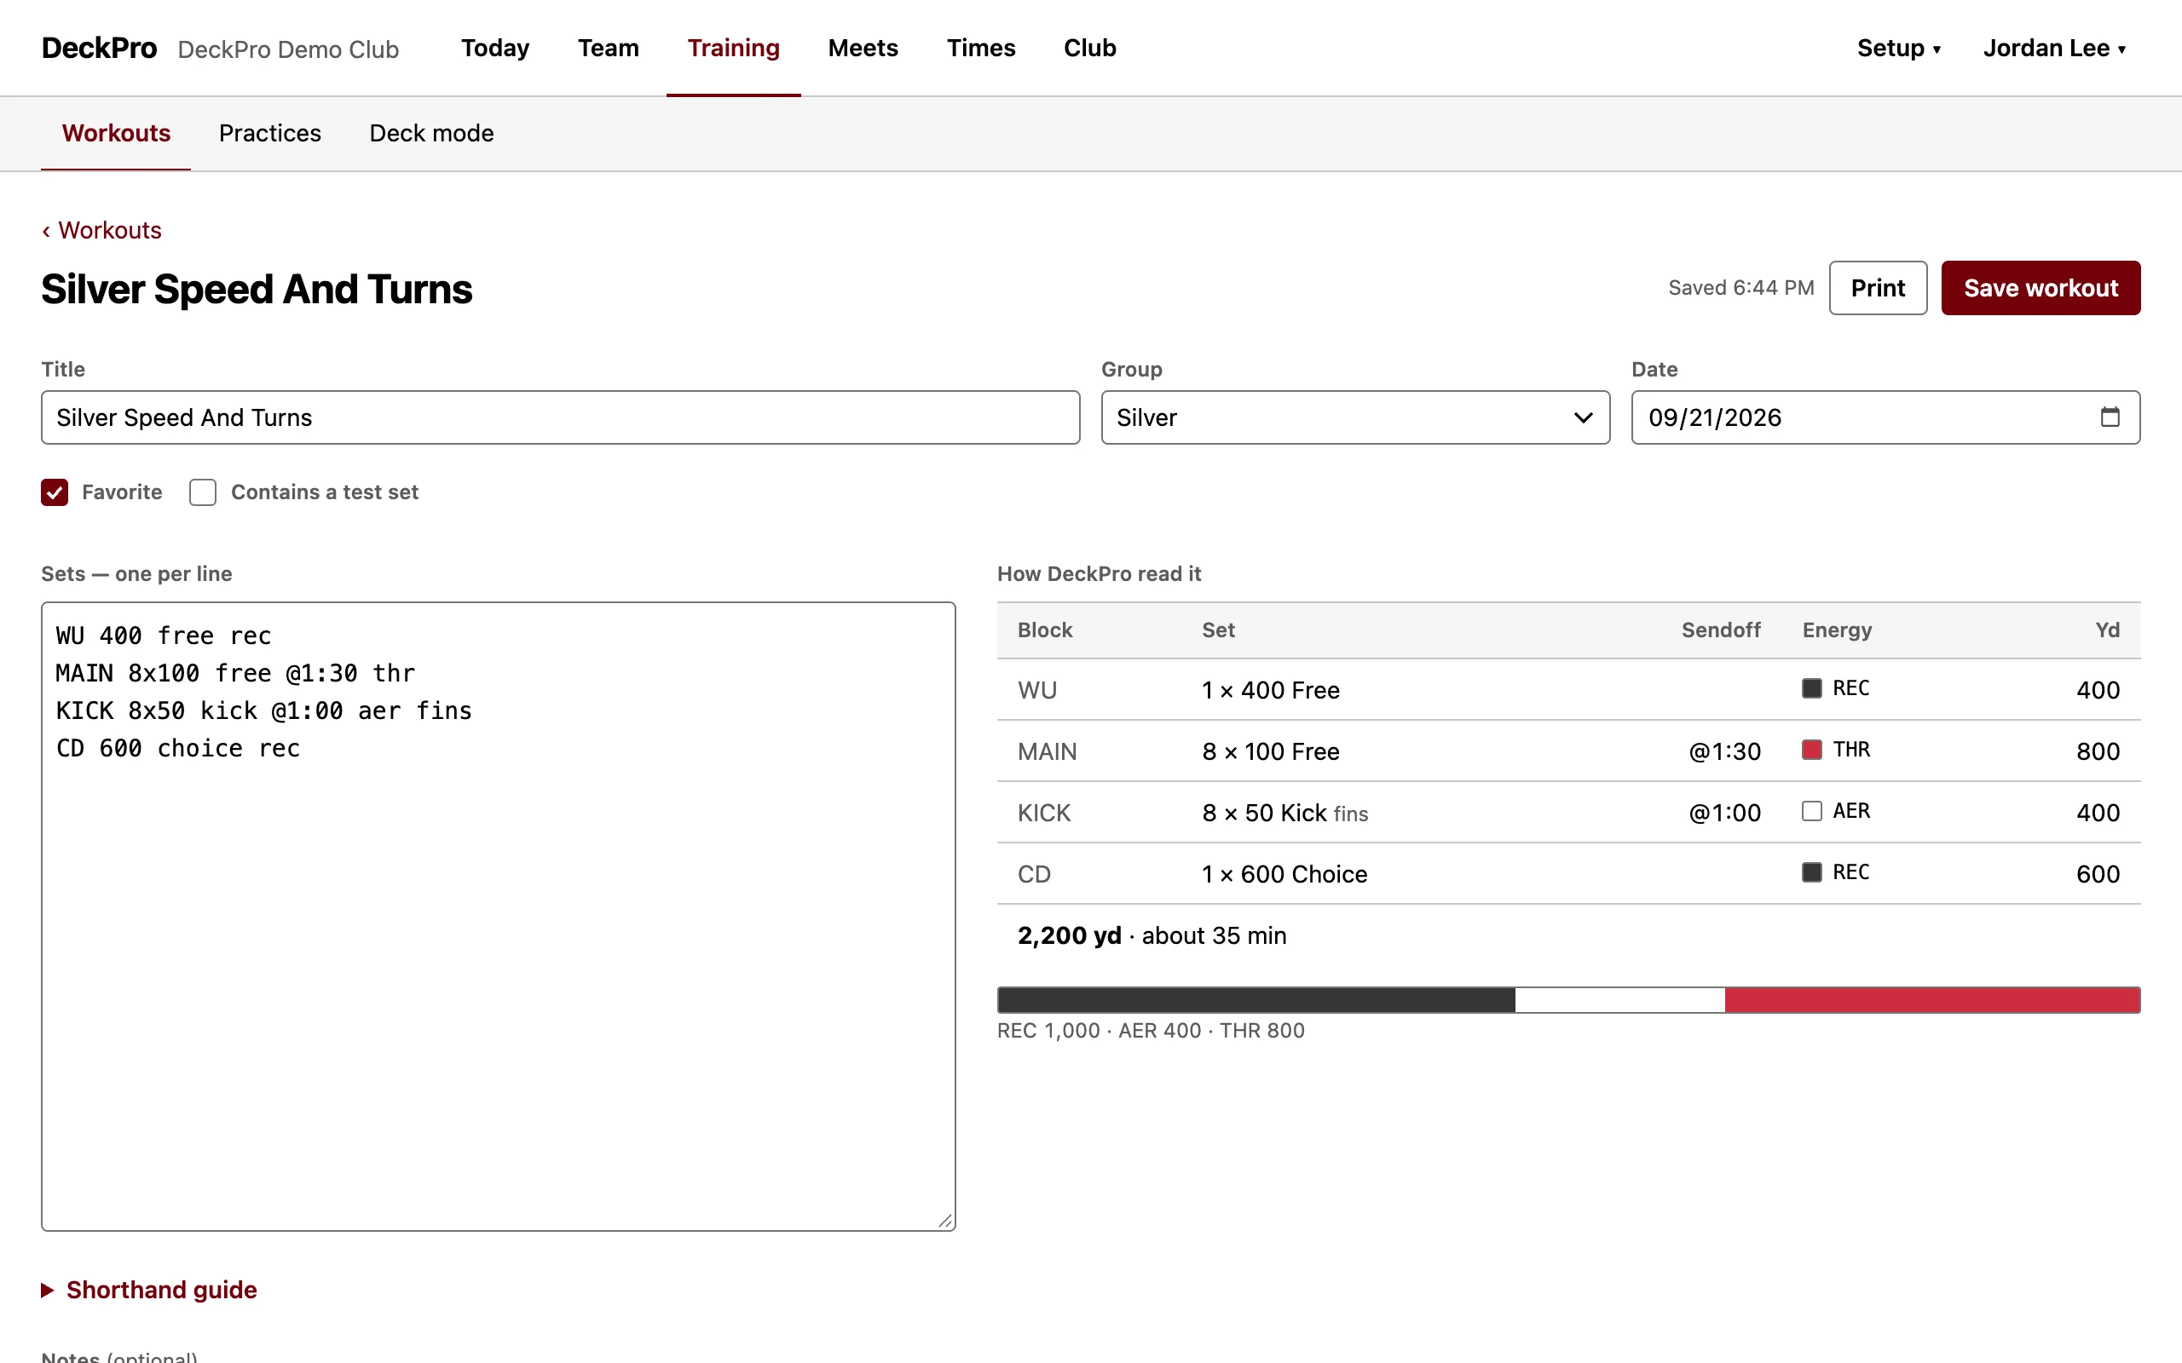
Task: Click the white AER segment of energy bar
Action: (x=1620, y=1000)
